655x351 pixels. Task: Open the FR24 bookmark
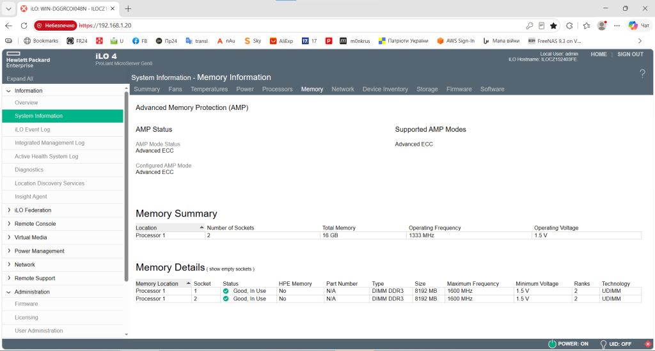(x=77, y=41)
